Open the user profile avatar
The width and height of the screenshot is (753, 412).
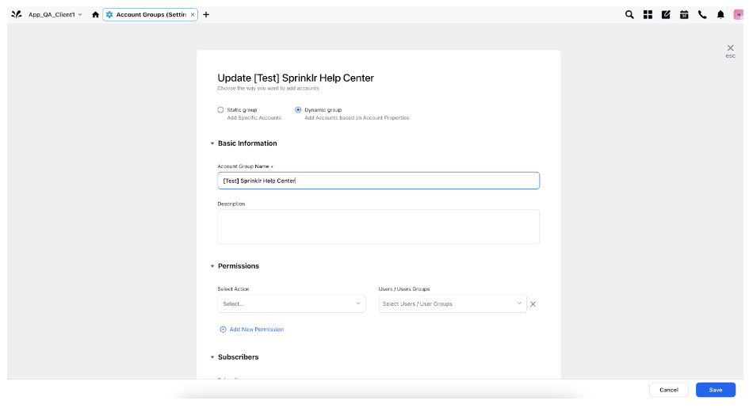coord(738,14)
